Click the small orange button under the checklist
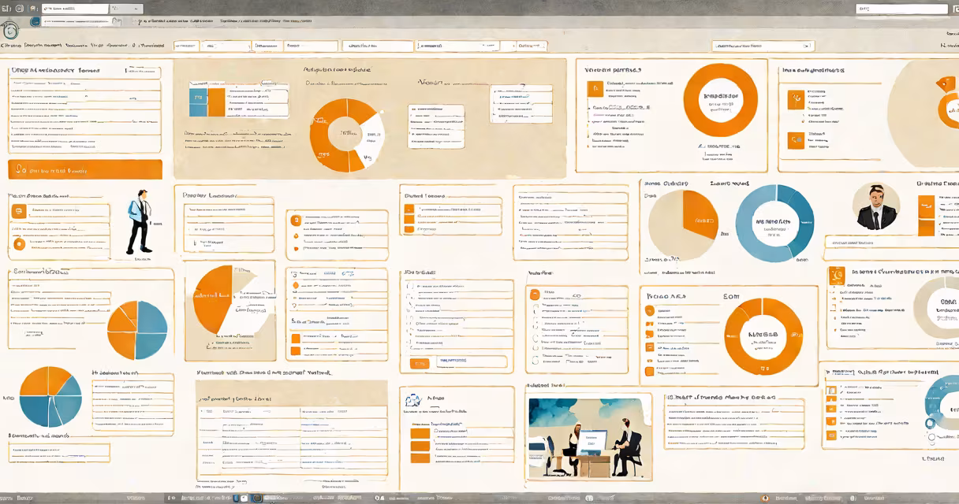This screenshot has width=959, height=504. [x=420, y=363]
